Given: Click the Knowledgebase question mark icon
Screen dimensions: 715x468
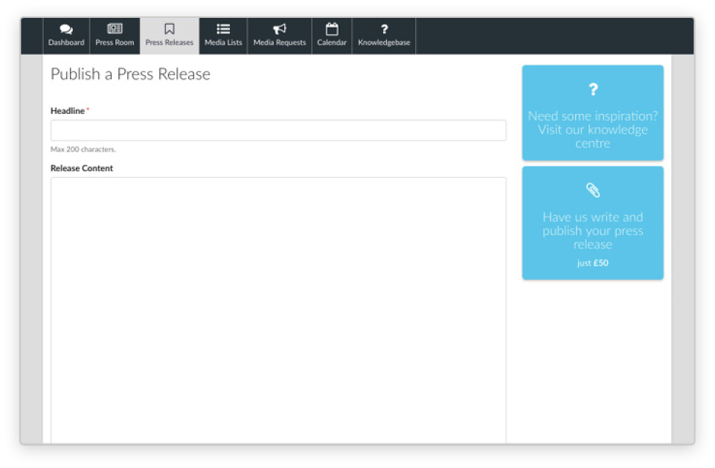Looking at the screenshot, I should (384, 29).
